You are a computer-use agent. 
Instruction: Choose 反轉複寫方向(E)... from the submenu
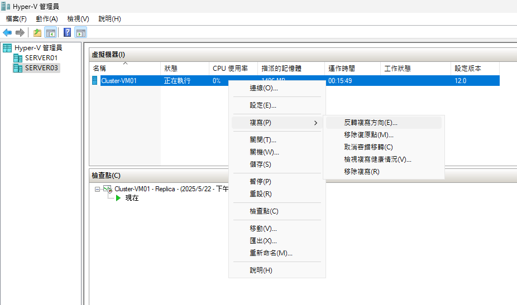point(371,123)
